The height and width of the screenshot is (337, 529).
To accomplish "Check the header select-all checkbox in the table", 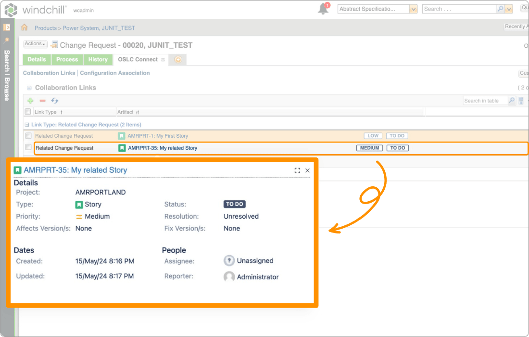I will 27,111.
